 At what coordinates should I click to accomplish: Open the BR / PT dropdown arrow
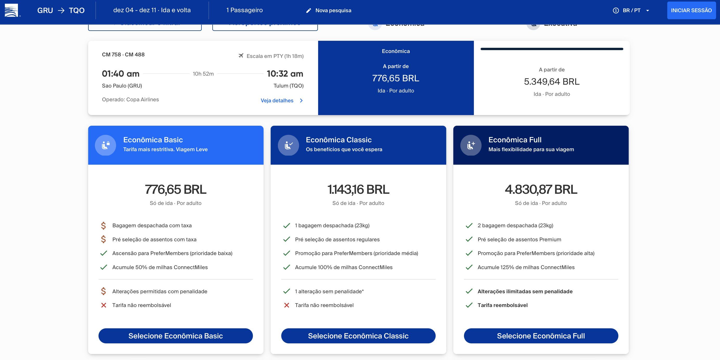647,11
